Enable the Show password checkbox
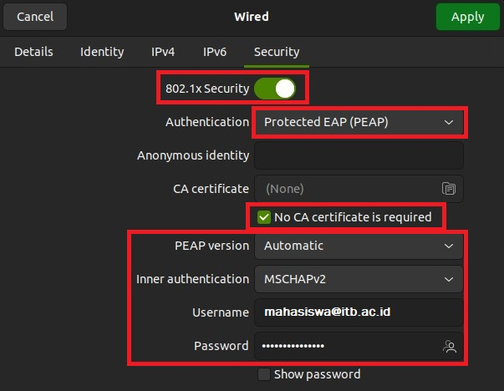Viewport: 504px width, 391px height. (264, 374)
